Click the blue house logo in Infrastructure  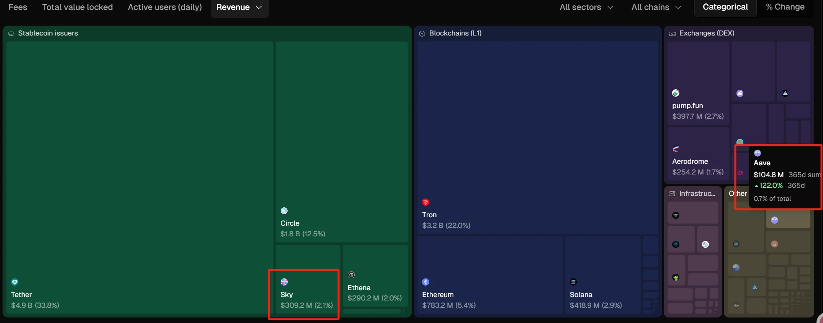(x=676, y=244)
